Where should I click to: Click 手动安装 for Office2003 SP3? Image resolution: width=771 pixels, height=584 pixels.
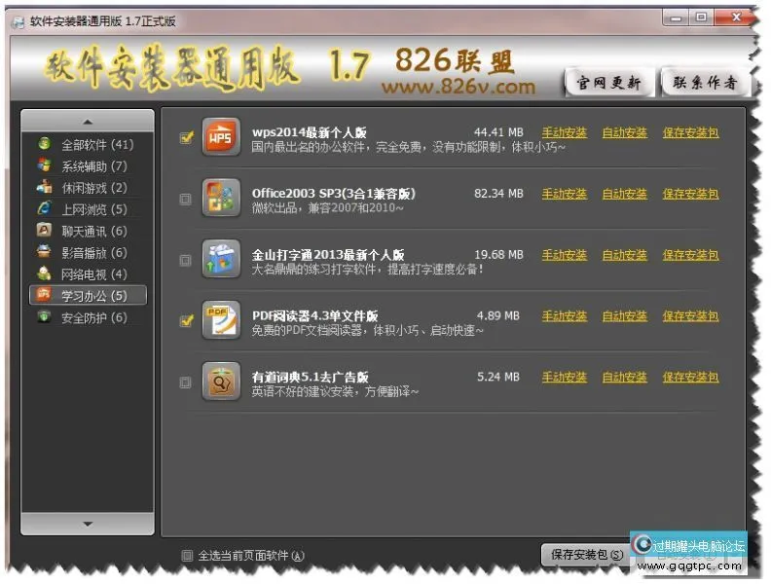coord(564,194)
